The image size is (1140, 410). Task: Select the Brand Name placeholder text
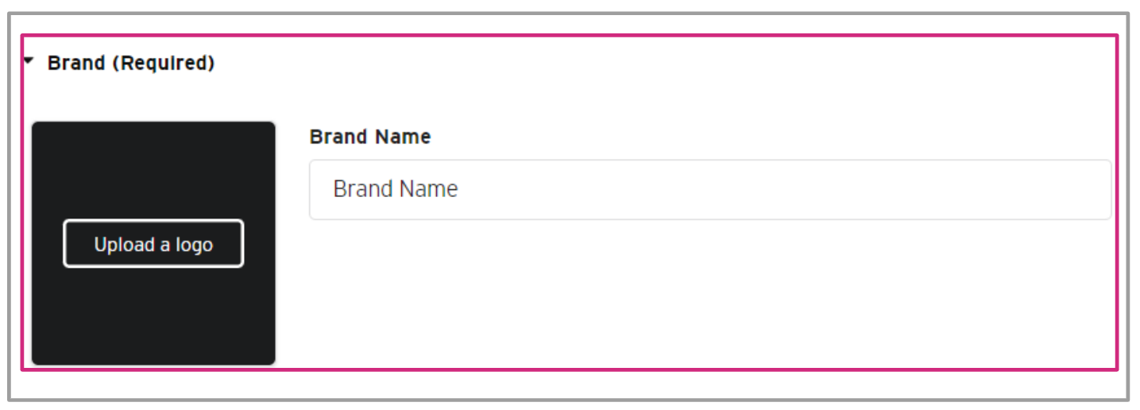(396, 190)
